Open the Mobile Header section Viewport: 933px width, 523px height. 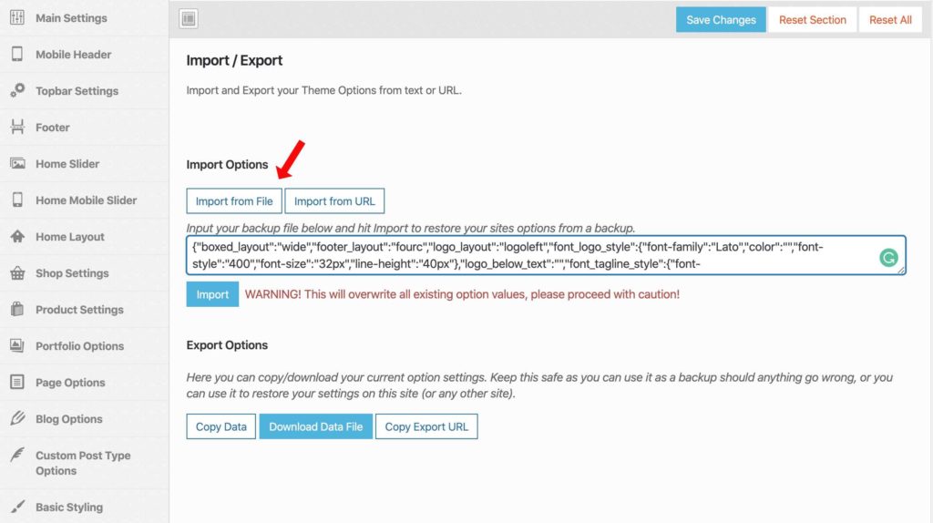click(85, 54)
